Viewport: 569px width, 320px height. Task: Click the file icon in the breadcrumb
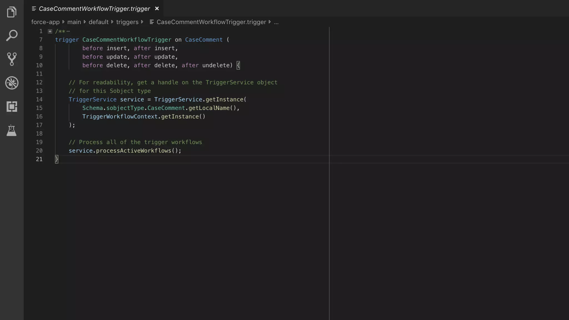click(x=152, y=22)
